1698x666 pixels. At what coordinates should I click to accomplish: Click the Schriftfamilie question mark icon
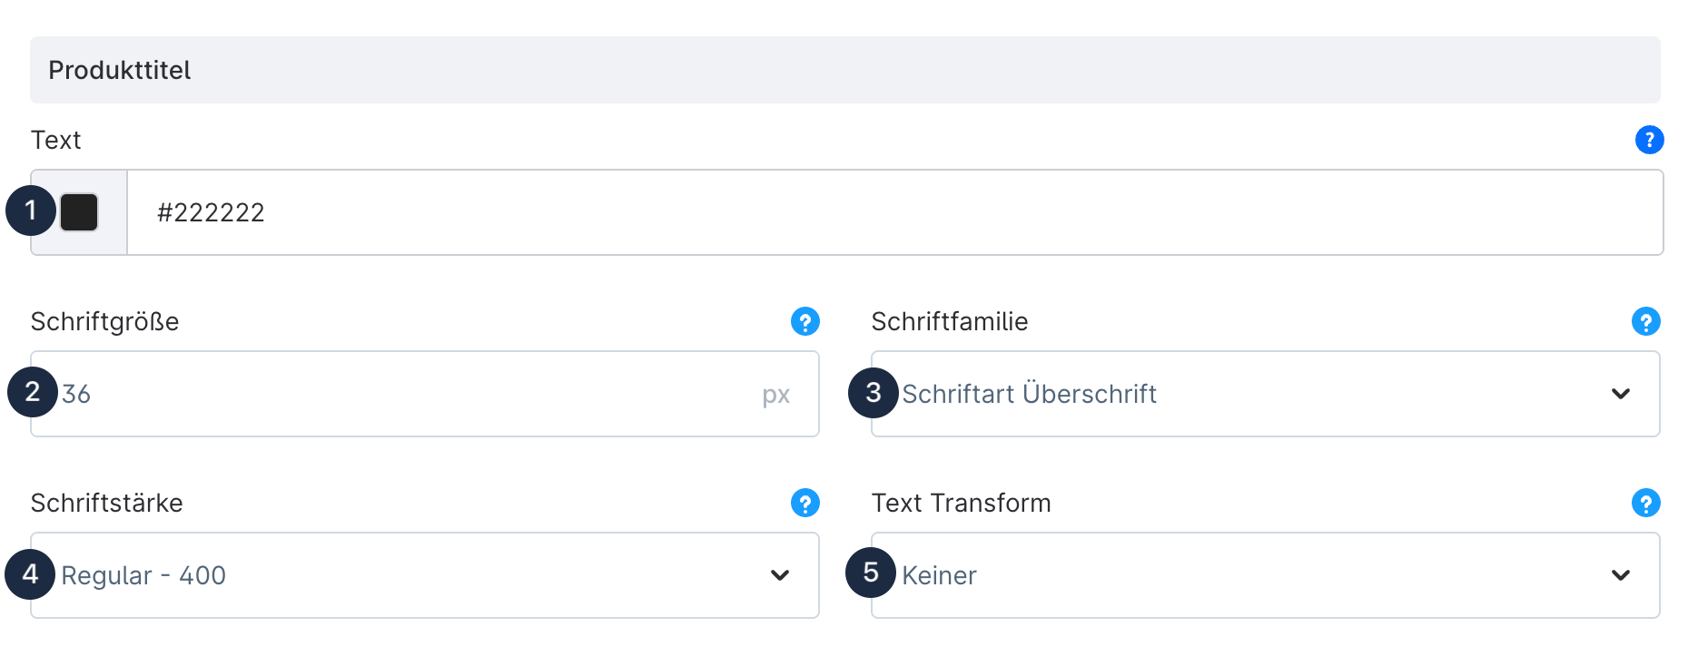pos(1645,321)
